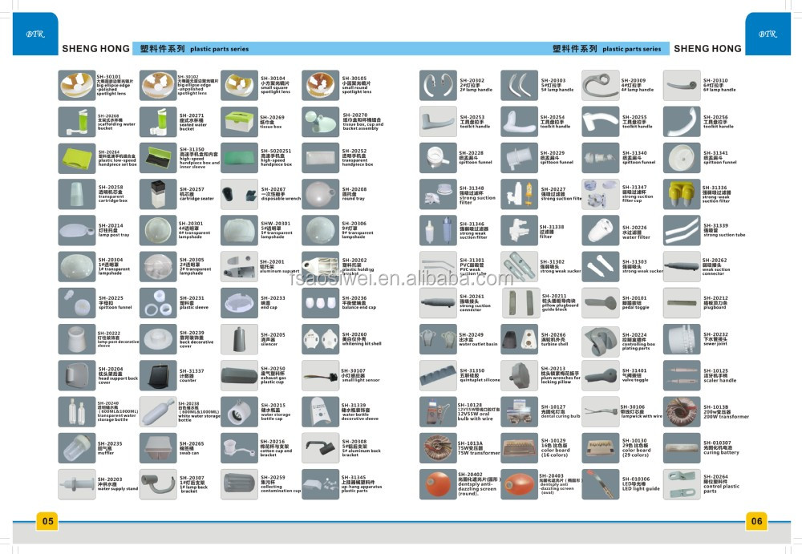This screenshot has height=554, width=802.
Task: Open the SH-20101 pedal toggle picture
Action: pos(601,303)
